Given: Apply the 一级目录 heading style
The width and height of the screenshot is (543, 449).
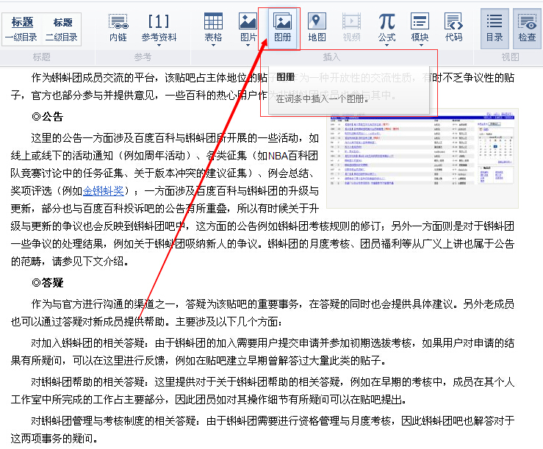Looking at the screenshot, I should (22, 29).
